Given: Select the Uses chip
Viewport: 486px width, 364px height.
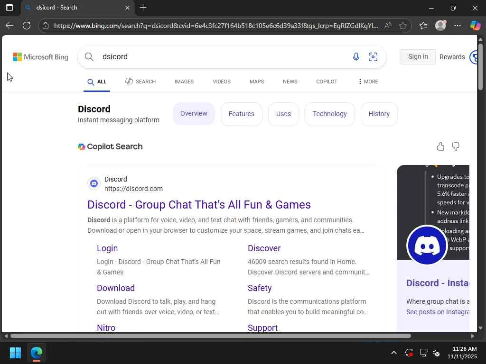Looking at the screenshot, I should click(x=283, y=114).
